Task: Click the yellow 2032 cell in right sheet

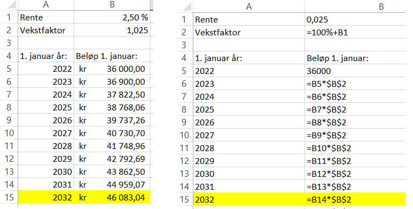Action: coord(249,199)
